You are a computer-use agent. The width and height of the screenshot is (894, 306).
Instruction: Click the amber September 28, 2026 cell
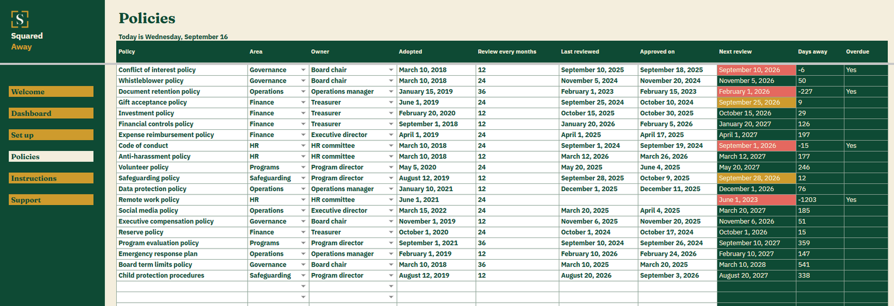coord(756,178)
